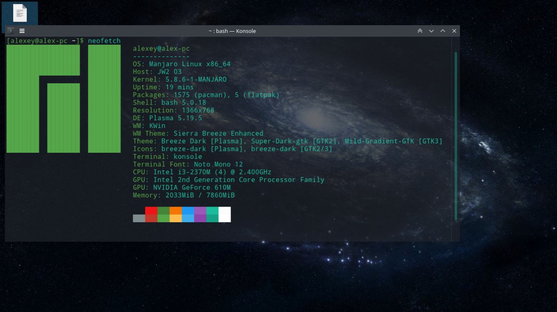Screen dimensions: 557x312
Task: Click the 'Shell: bash 5.0.18' line
Action: coord(169,102)
